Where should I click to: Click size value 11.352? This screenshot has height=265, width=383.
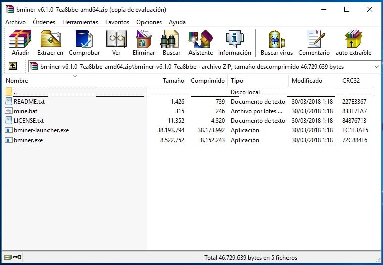(x=176, y=120)
